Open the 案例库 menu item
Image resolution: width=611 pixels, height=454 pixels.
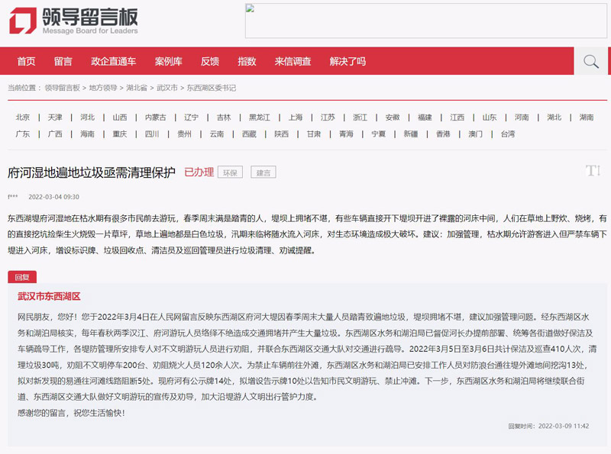168,61
